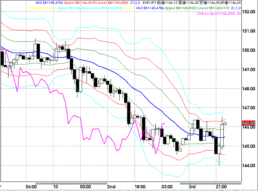Screen dimensions: 258x191
Task: Click the 151.00 price axis label
Action: pyautogui.click(x=248, y=31)
